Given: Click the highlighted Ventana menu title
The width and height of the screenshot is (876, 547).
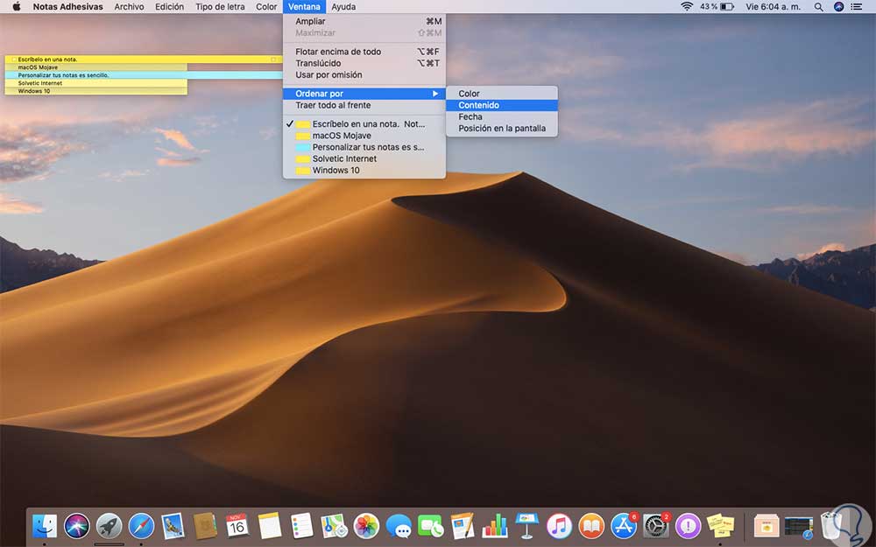Looking at the screenshot, I should [305, 7].
